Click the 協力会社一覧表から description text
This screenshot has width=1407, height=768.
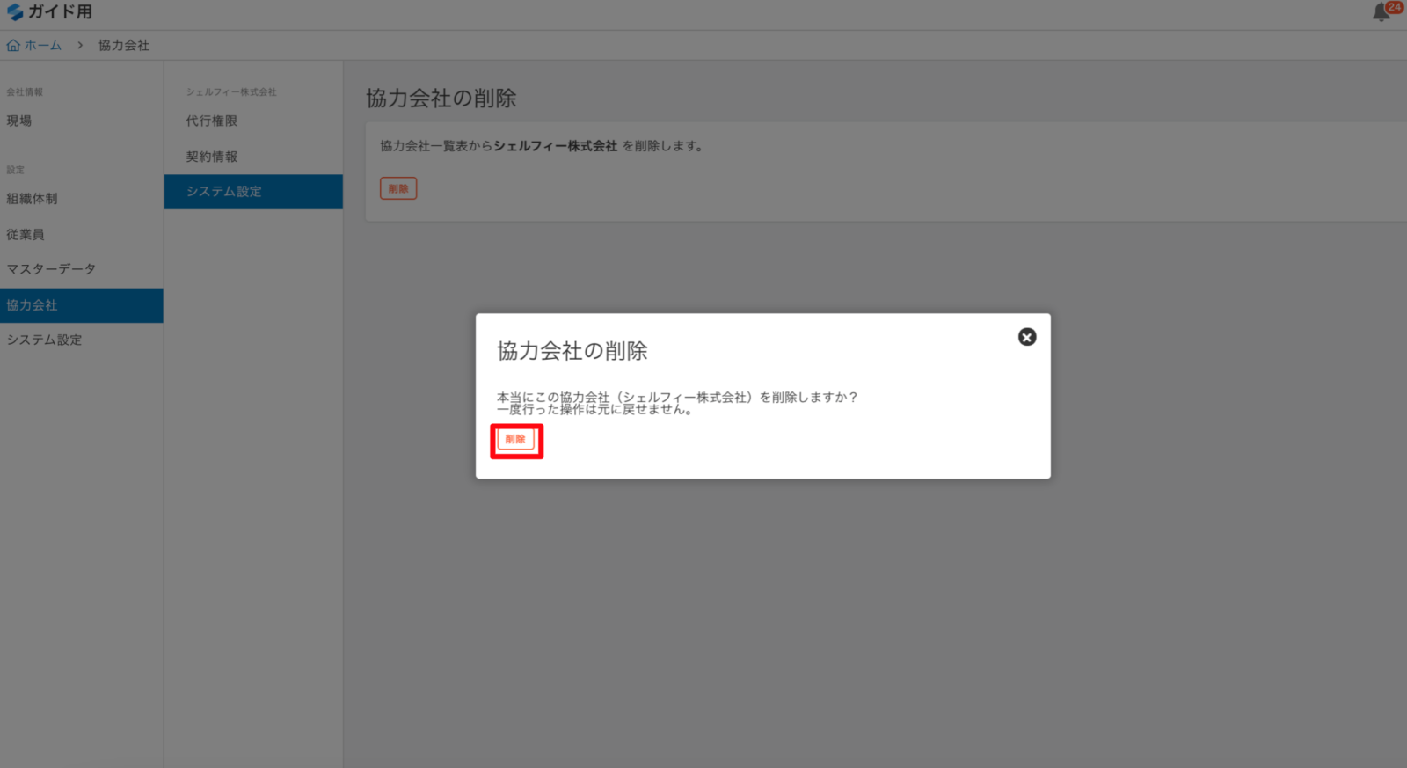point(542,146)
